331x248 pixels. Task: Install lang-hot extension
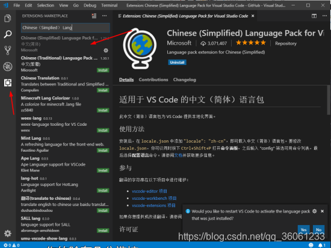pyautogui.click(x=103, y=191)
